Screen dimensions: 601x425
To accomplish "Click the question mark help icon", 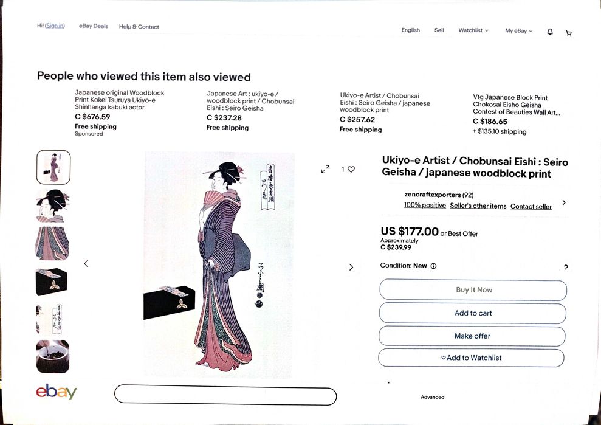I will [566, 268].
